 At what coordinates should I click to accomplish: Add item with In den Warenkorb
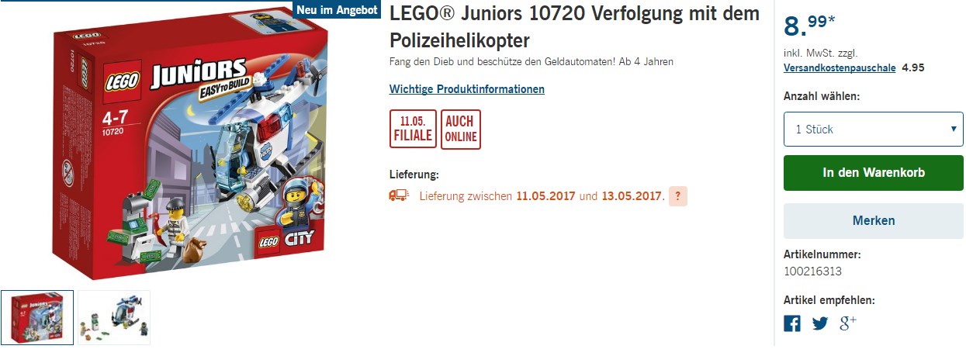tap(874, 173)
